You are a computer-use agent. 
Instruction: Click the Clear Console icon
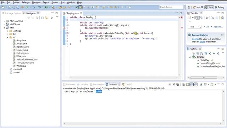click(183, 84)
